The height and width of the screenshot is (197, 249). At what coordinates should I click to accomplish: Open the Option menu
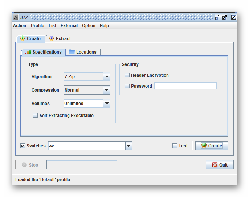coord(89,26)
